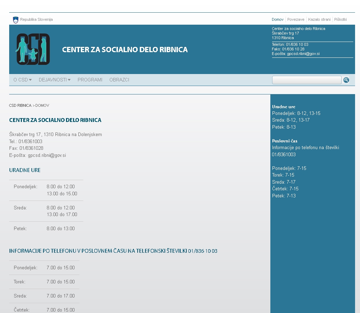
Task: Open the Kazalo strani link
Action: pos(319,19)
